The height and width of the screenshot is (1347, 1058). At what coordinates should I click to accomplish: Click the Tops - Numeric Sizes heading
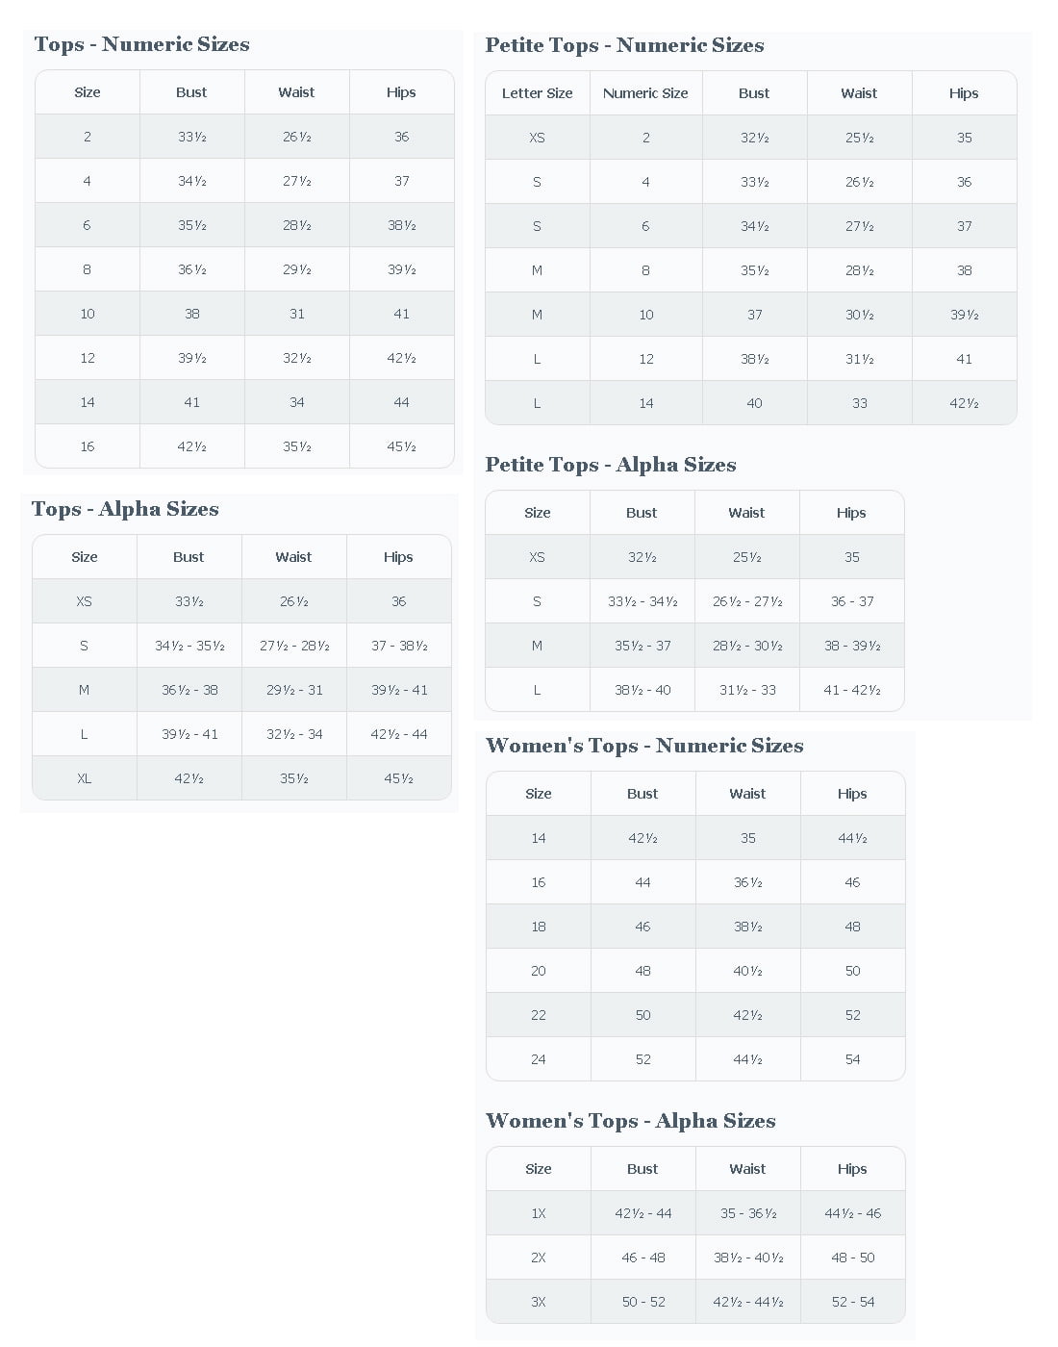pyautogui.click(x=141, y=44)
